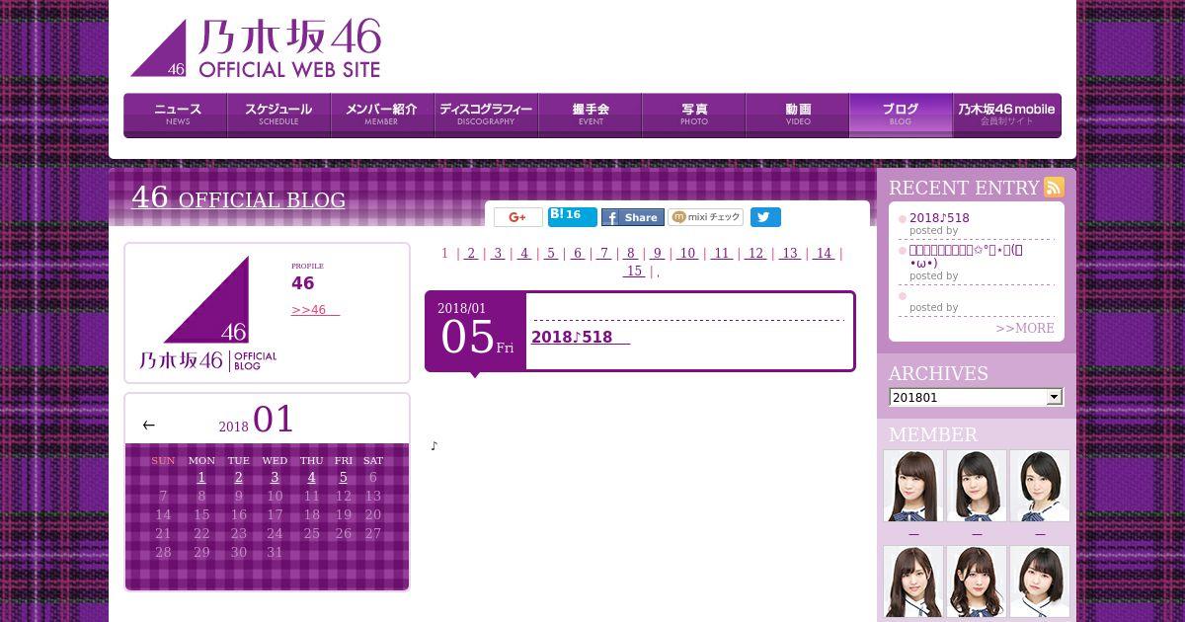
Task: Go to pagination page 13
Action: [789, 253]
